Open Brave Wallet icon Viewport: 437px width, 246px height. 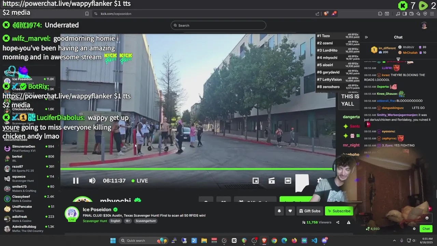pos(411,14)
